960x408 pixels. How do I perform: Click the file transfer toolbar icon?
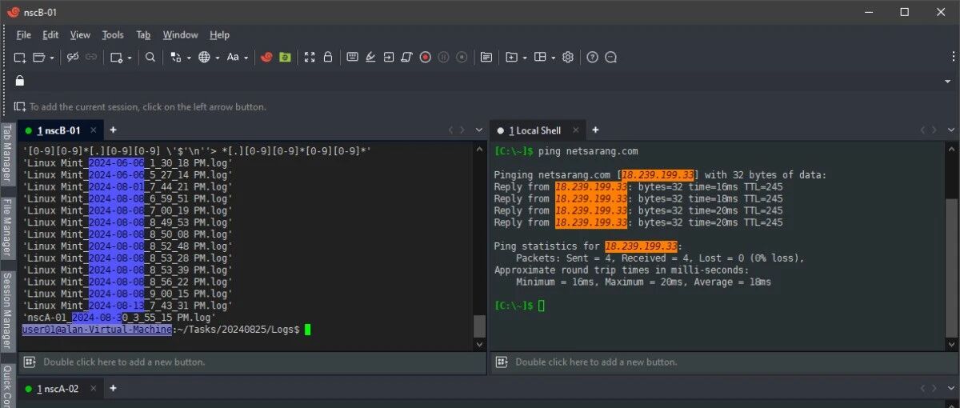tap(176, 58)
